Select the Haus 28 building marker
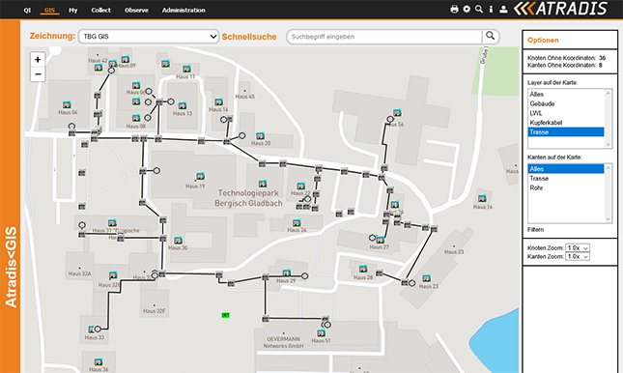Screen dimensions: 623x373 click(363, 270)
